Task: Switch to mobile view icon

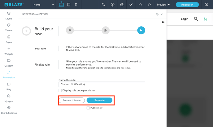Action: [x=76, y=5]
